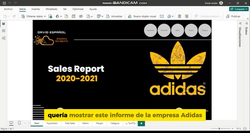250x133 pixels.
Task: Expand the Obtener datos dropdown arrow
Action: [x=45, y=16]
